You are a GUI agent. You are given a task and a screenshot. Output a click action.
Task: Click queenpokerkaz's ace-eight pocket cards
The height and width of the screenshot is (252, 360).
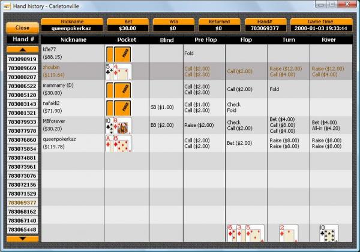click(118, 142)
